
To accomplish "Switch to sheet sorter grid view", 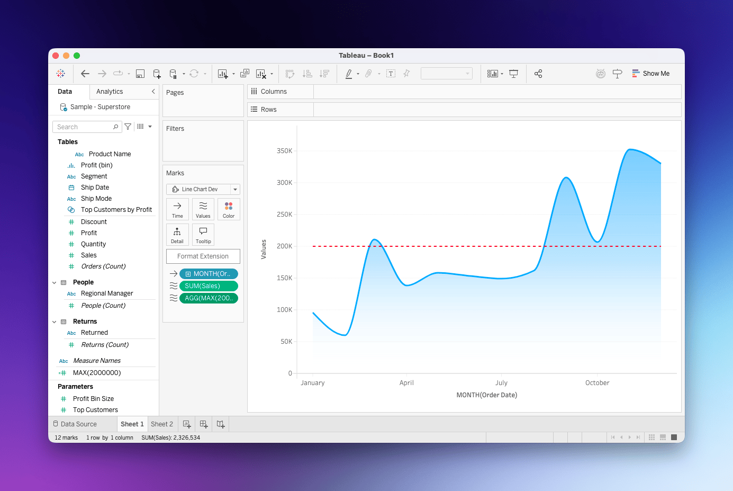I will (x=651, y=438).
